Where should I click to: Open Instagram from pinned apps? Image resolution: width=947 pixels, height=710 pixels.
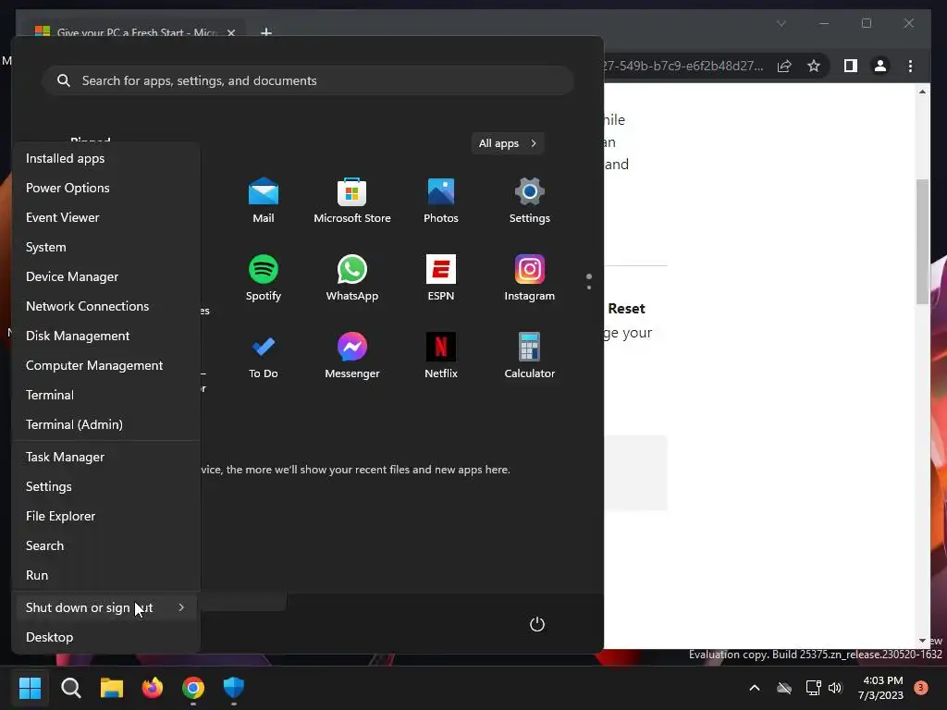[x=530, y=278]
